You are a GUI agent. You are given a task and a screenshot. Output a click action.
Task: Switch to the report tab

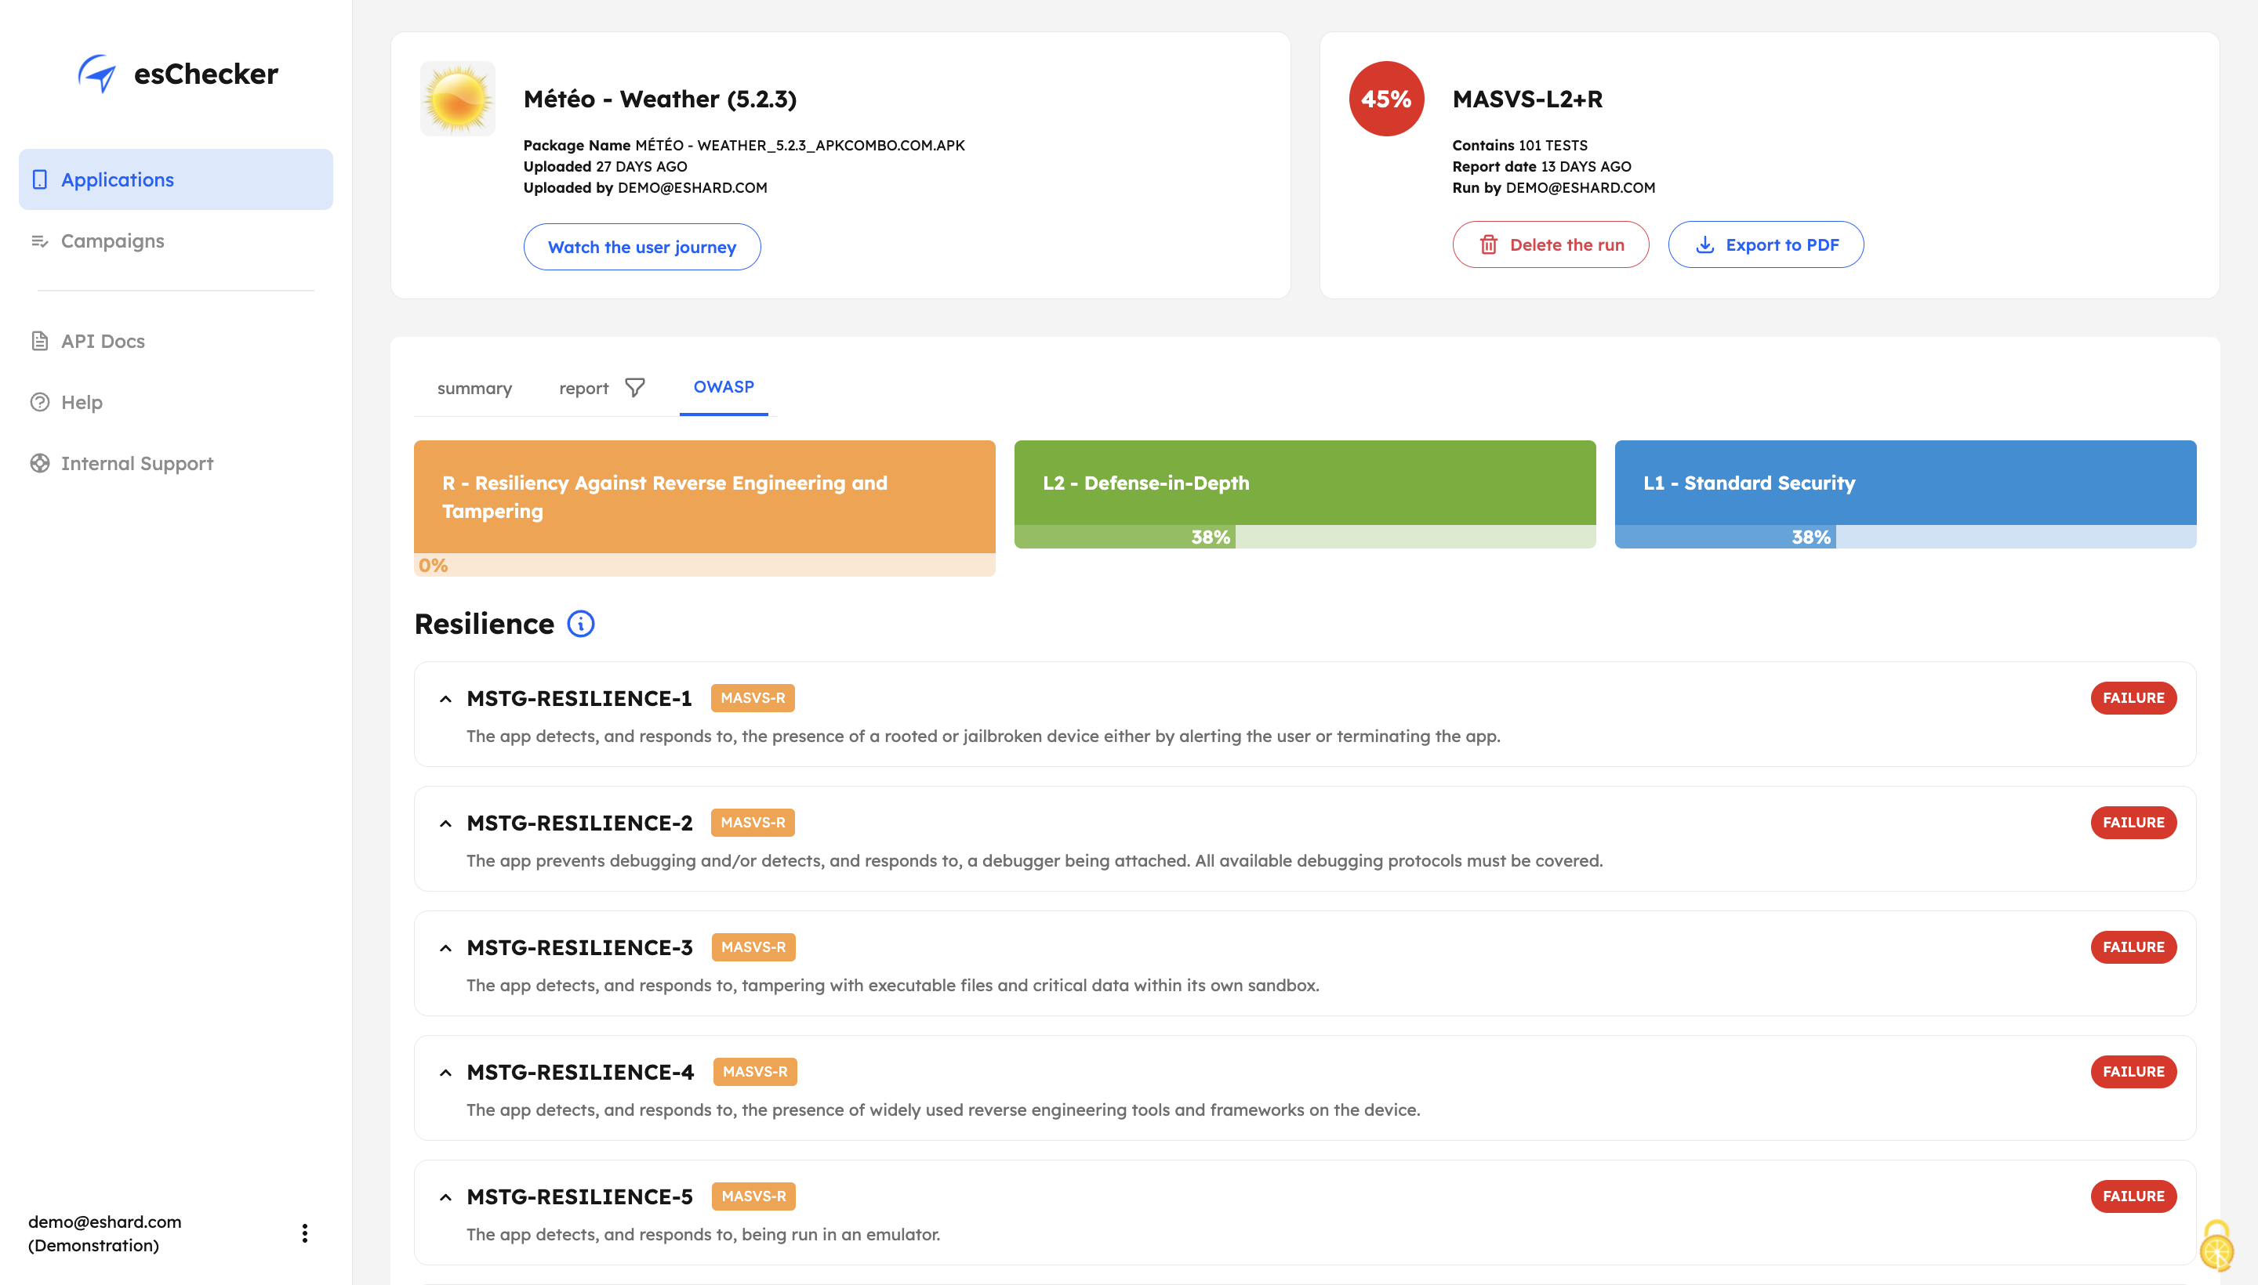pyautogui.click(x=583, y=389)
